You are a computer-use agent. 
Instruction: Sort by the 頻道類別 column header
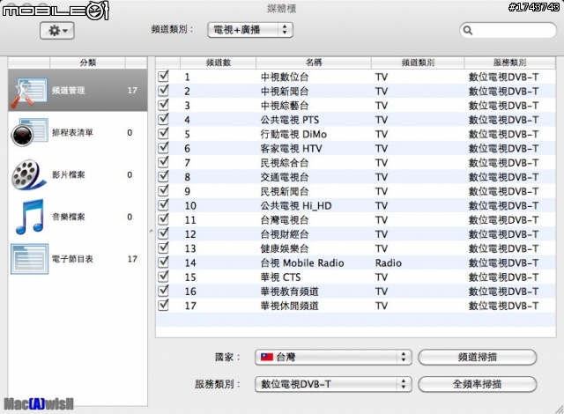coord(418,63)
